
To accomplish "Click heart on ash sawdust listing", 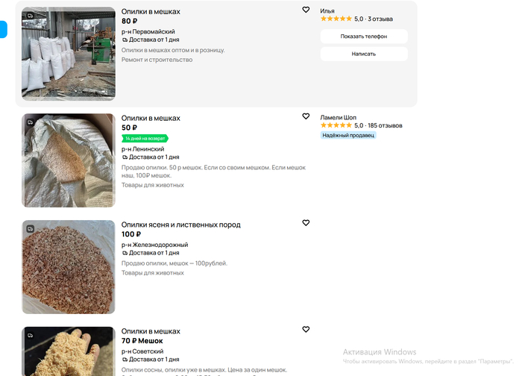I will point(306,223).
